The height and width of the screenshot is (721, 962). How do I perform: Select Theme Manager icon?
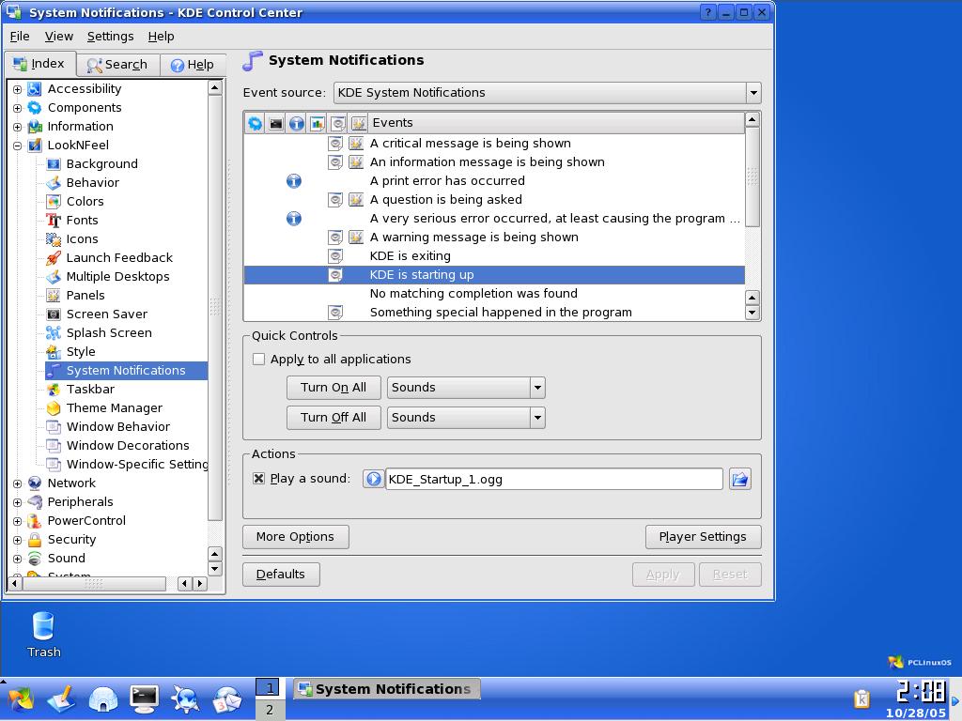pos(54,407)
